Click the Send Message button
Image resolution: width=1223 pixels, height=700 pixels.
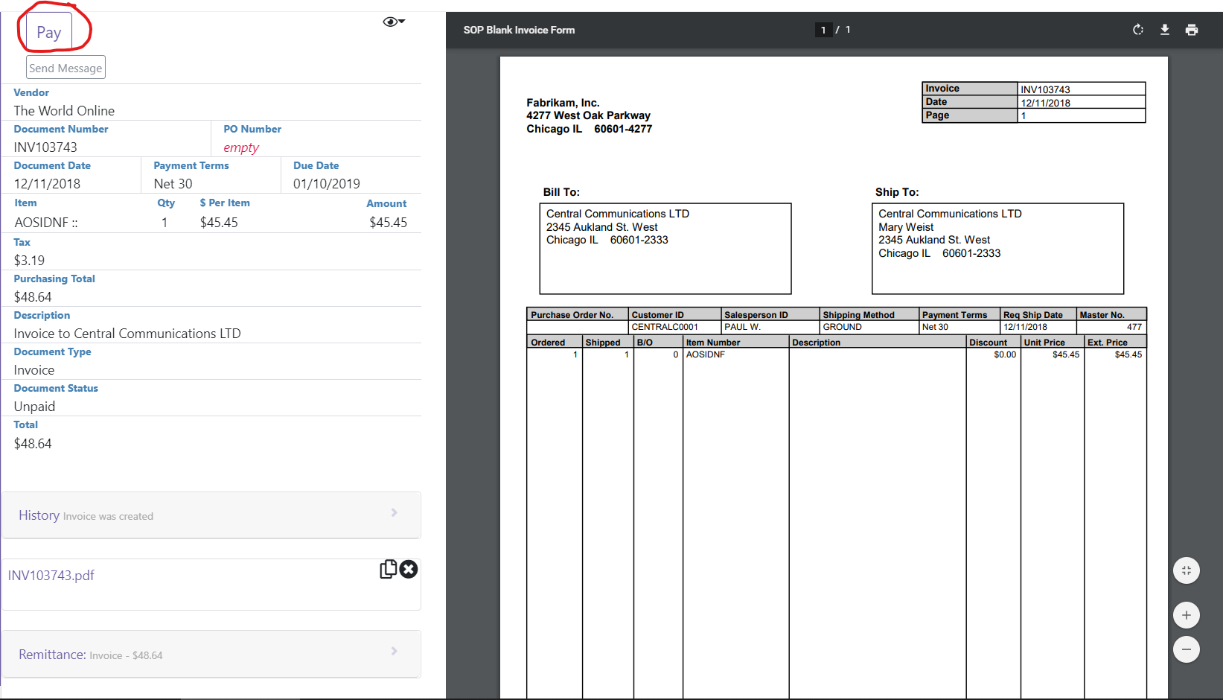[x=66, y=68]
